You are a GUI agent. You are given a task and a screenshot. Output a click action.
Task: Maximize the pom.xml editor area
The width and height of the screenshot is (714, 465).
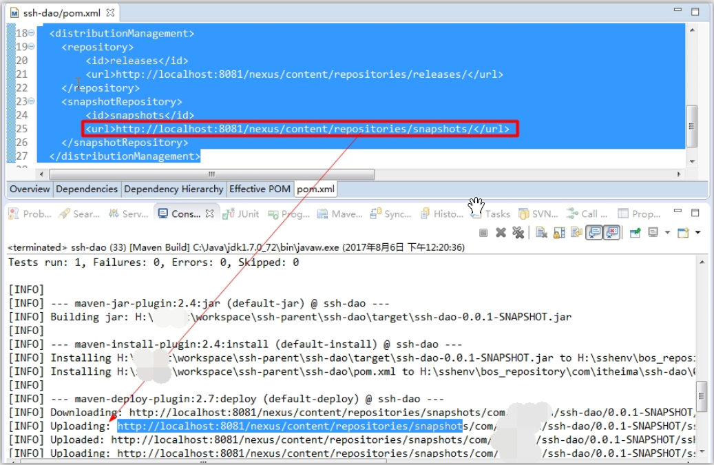coord(695,12)
